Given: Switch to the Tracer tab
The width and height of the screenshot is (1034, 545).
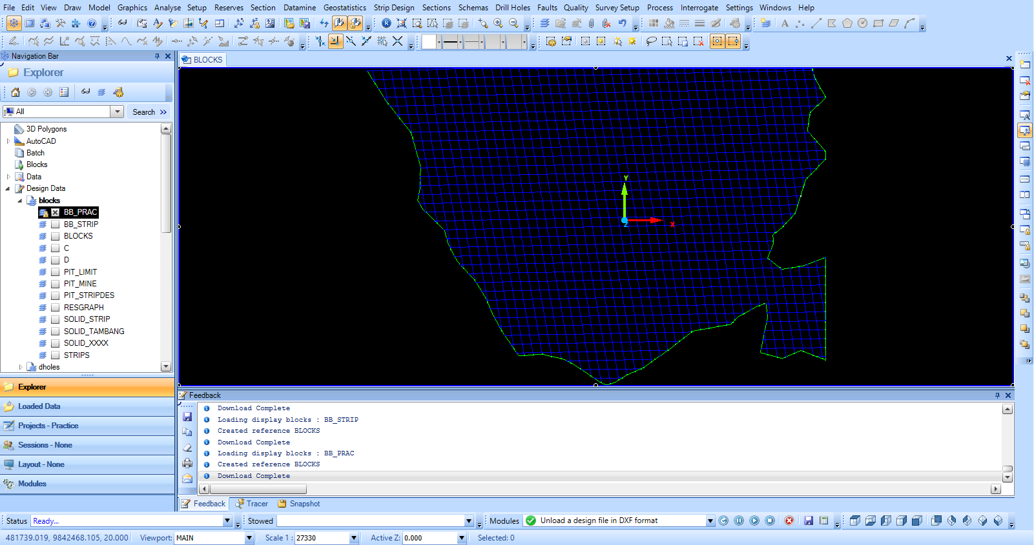Looking at the screenshot, I should tap(252, 504).
